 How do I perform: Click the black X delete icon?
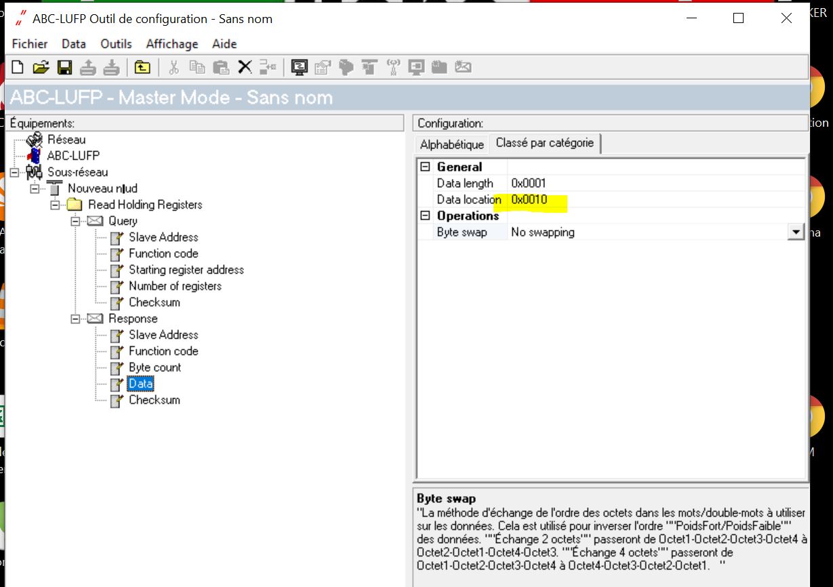pos(245,67)
